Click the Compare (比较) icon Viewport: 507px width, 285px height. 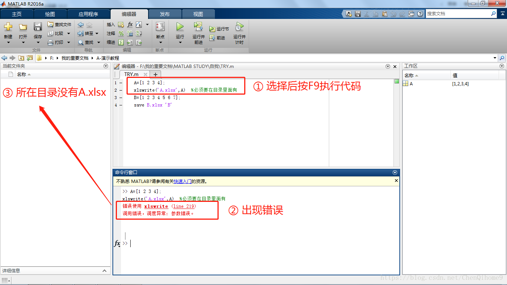[x=50, y=33]
